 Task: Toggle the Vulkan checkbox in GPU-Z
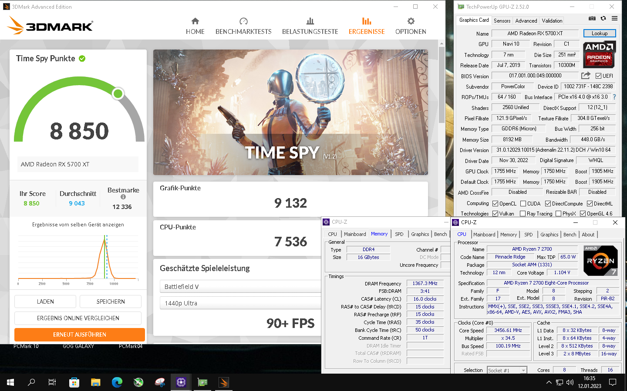[495, 213]
